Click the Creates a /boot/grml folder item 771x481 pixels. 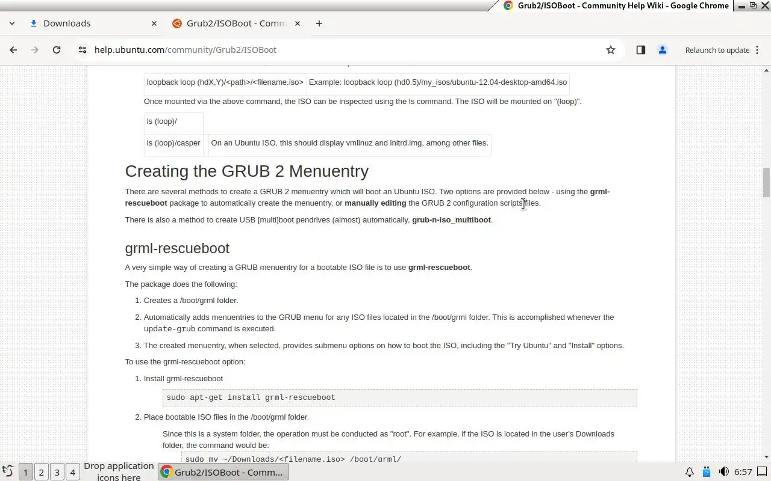(x=191, y=301)
